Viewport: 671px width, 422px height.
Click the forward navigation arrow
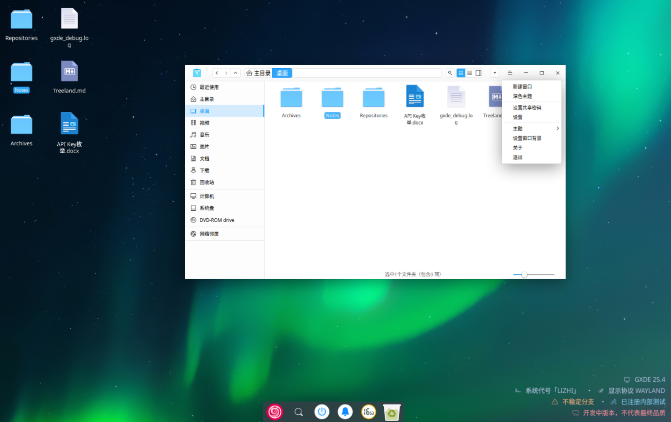pyautogui.click(x=226, y=73)
